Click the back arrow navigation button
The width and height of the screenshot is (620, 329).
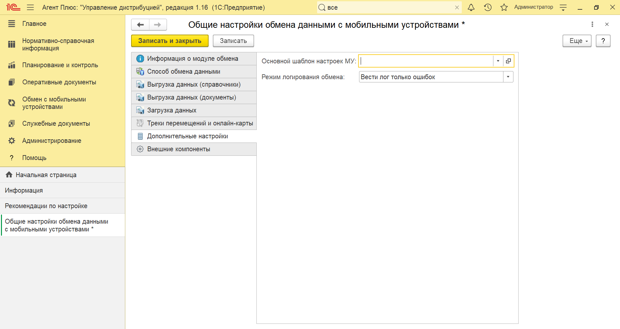[x=140, y=25]
